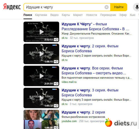Play the 2:52:53 video thumbnail
139x129 pixels.
coord(41,32)
